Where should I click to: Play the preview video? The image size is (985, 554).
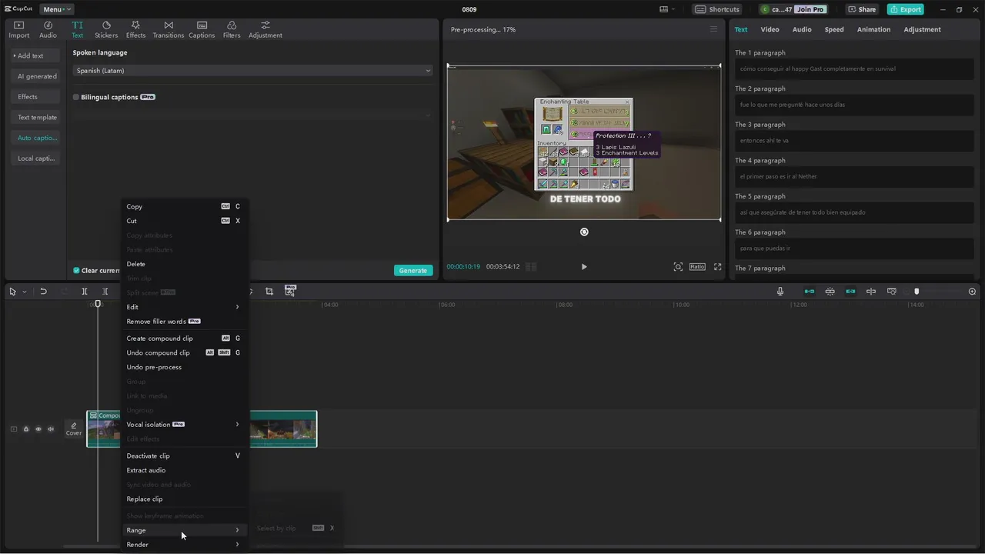[584, 267]
